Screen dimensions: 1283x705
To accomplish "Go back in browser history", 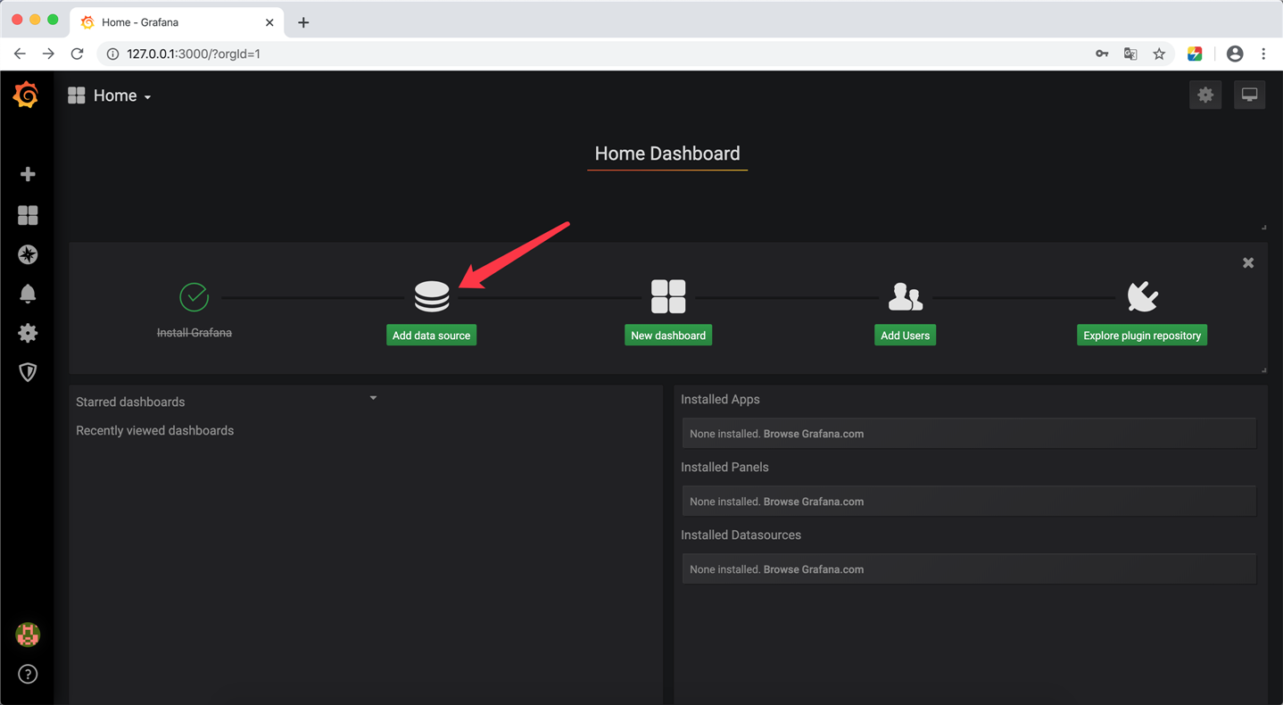I will 20,54.
